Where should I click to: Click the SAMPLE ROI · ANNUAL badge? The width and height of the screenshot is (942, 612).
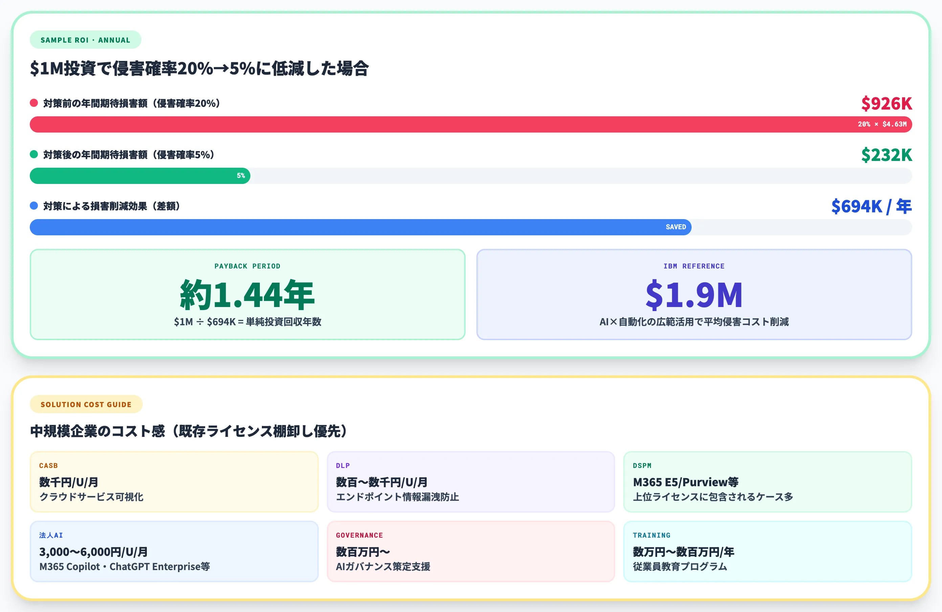click(86, 40)
